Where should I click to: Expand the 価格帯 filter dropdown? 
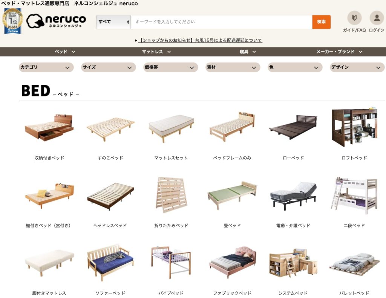[171, 67]
